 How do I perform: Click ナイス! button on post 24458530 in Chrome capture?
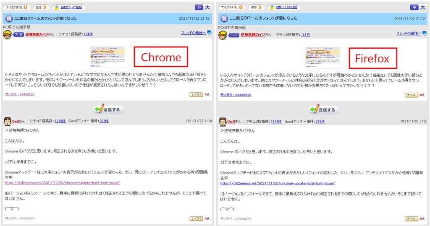pyautogui.click(x=196, y=95)
